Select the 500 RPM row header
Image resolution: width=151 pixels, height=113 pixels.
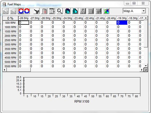11,23
